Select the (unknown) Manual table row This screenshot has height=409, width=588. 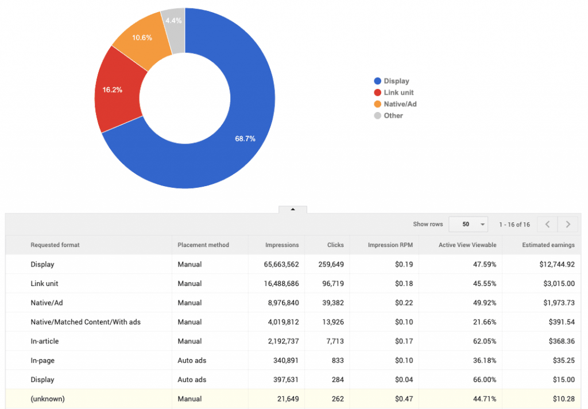[293, 399]
